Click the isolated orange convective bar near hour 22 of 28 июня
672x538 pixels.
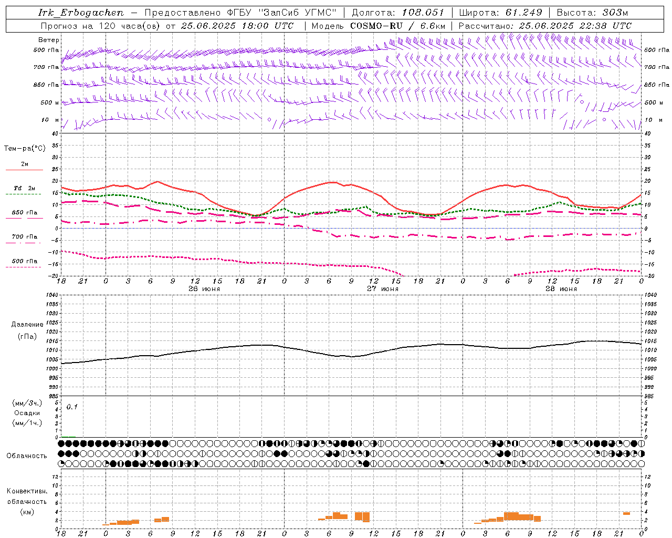click(626, 513)
